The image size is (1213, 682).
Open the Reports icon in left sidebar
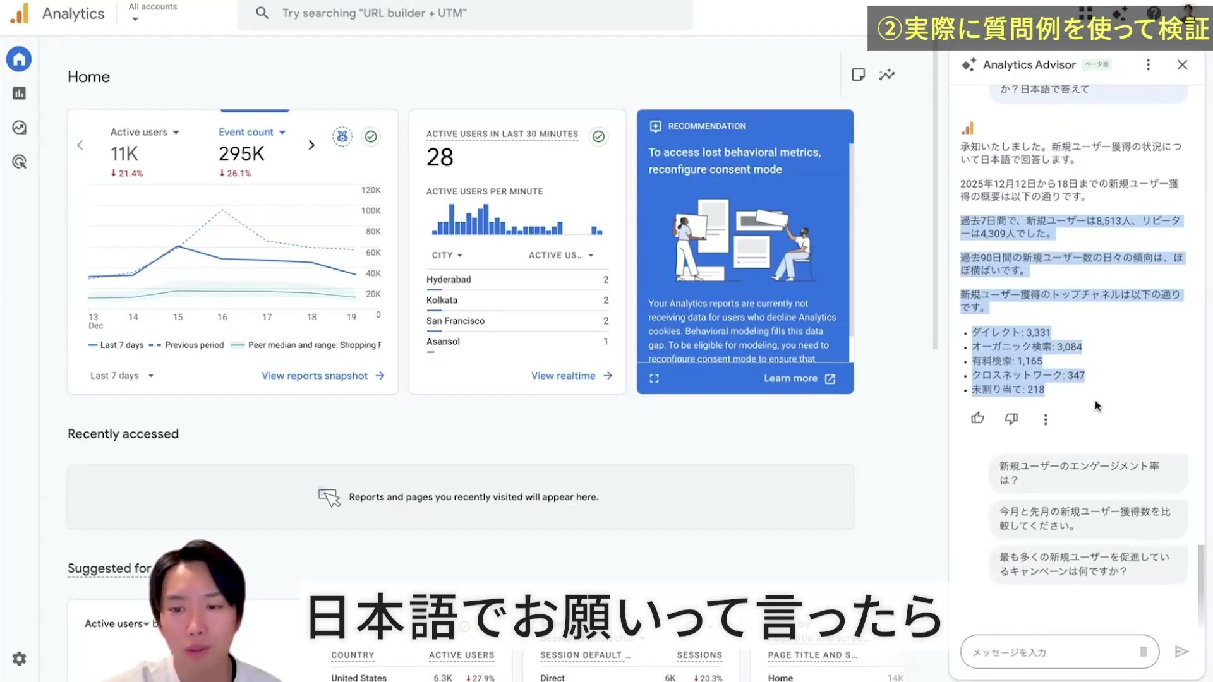click(19, 93)
